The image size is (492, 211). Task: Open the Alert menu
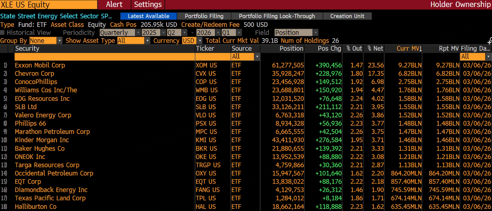tap(114, 5)
